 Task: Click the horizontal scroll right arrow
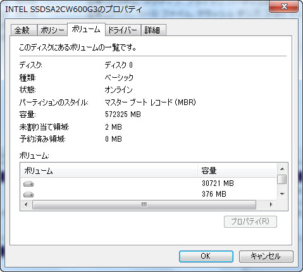271,204
